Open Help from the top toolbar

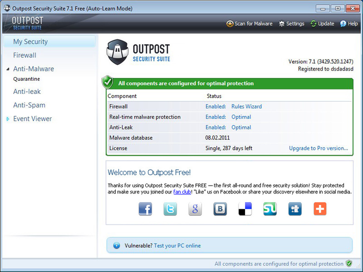[x=349, y=23]
